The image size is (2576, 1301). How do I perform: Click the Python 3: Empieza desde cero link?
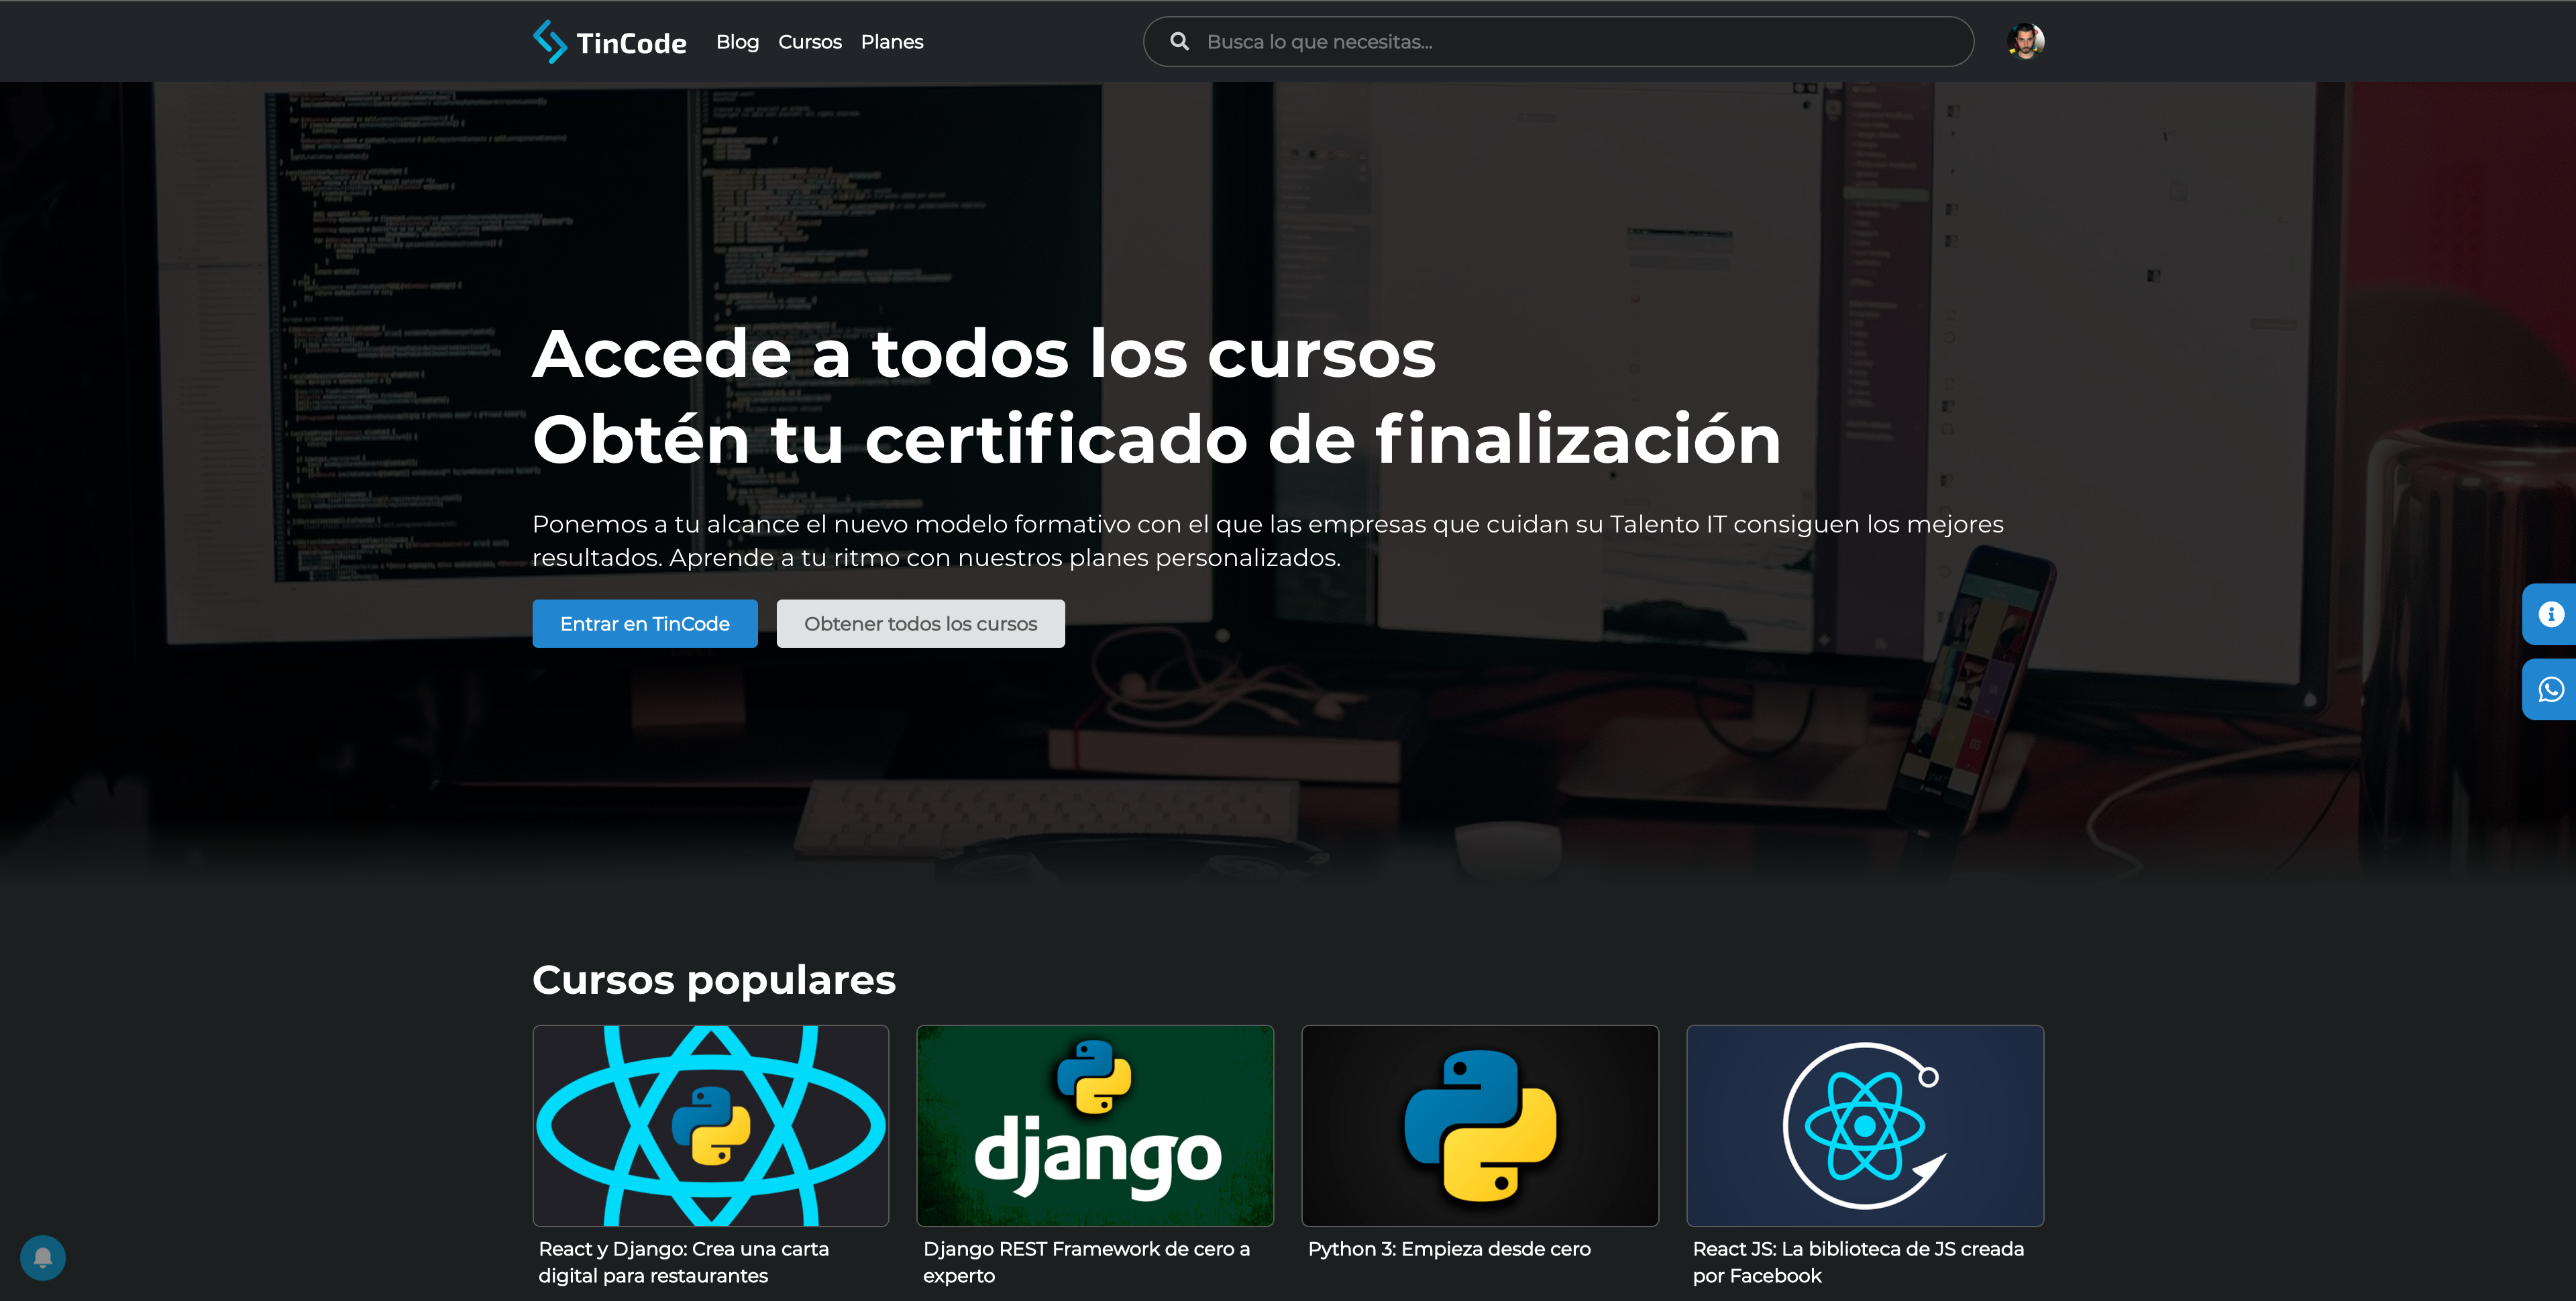pyautogui.click(x=1448, y=1248)
